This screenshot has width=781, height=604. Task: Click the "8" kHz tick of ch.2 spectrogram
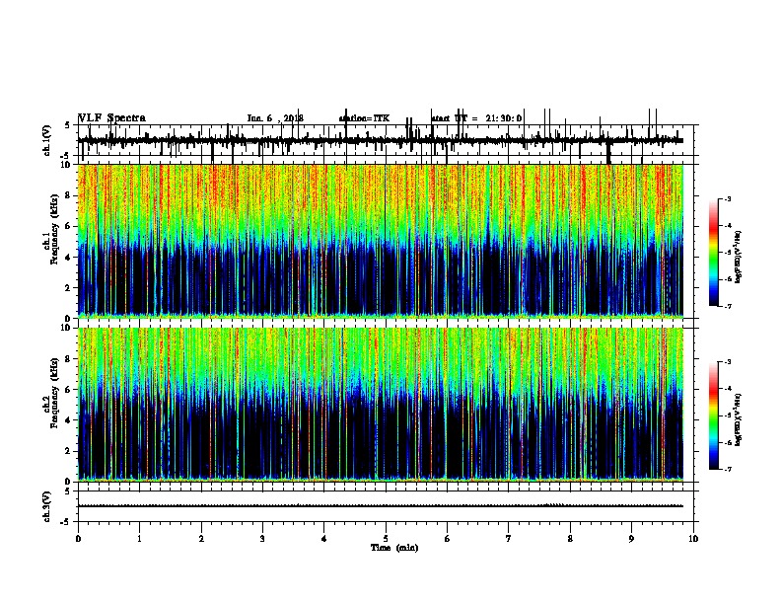69,359
